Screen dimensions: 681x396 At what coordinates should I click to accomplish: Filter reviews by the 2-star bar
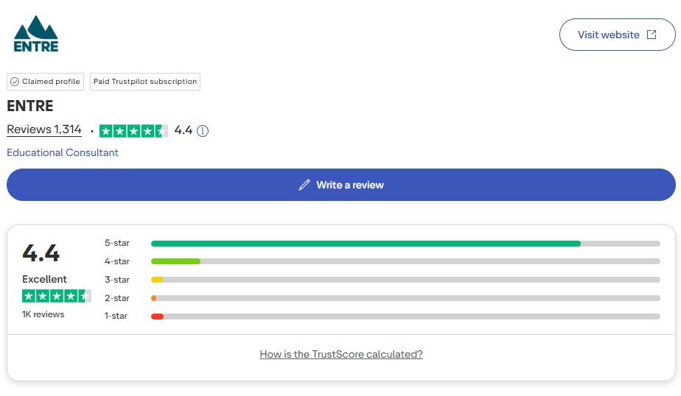click(405, 298)
